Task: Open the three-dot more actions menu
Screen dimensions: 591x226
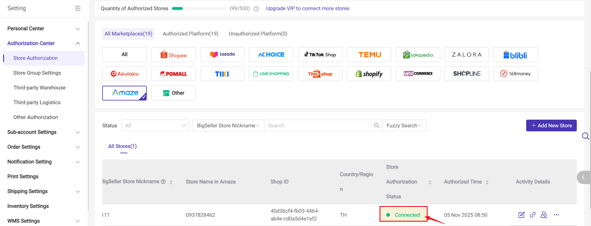Action: [x=556, y=215]
